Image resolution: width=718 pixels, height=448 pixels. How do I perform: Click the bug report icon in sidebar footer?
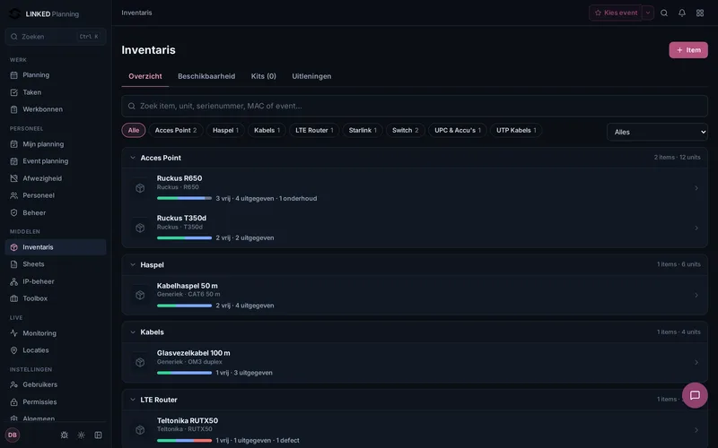click(64, 435)
